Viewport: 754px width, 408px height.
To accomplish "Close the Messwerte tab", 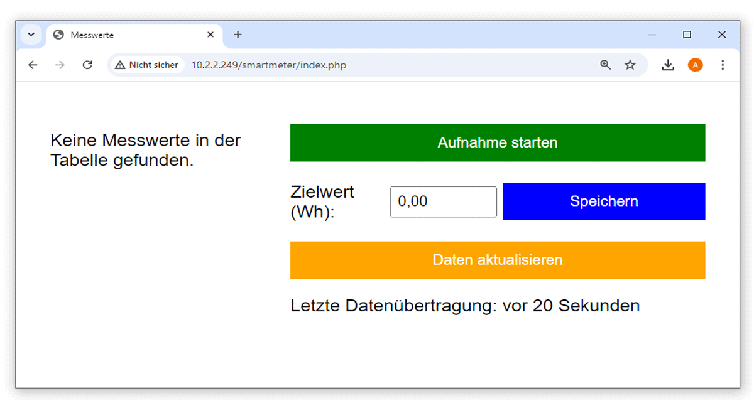I will tap(210, 35).
